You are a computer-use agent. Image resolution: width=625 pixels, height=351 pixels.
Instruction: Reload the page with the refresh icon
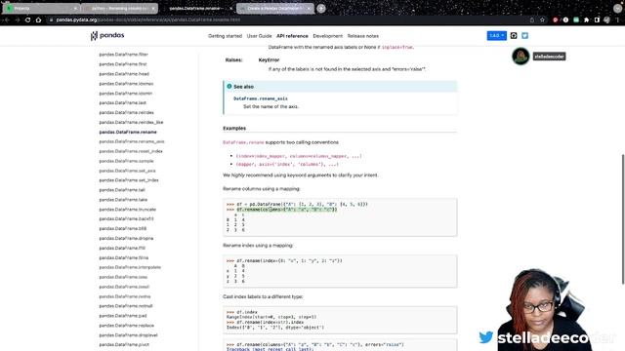28,19
